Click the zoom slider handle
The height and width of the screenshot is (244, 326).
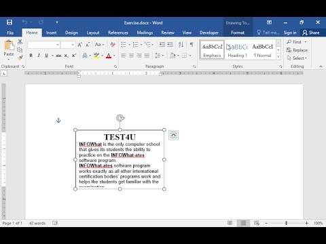[x=286, y=223]
